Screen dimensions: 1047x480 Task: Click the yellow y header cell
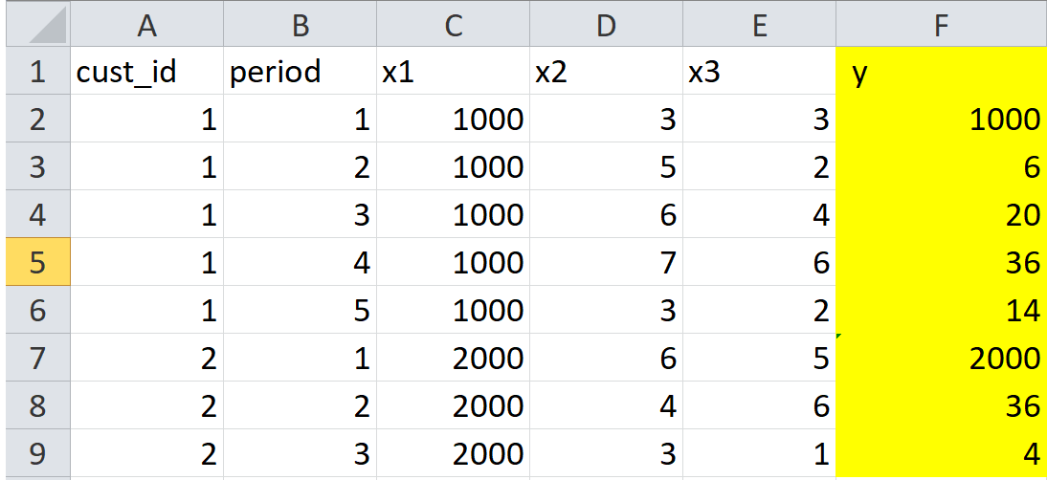point(941,73)
